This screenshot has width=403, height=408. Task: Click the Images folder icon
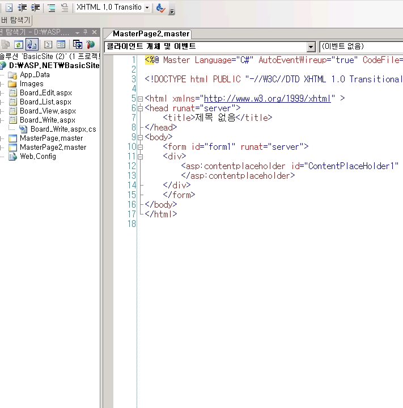pos(12,84)
